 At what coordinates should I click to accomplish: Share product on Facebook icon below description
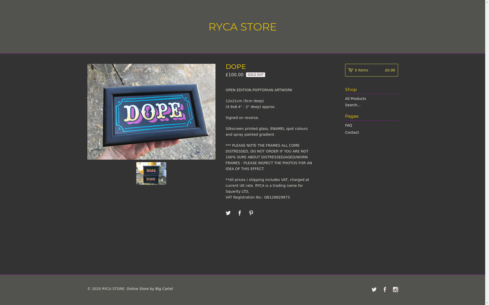point(239,213)
